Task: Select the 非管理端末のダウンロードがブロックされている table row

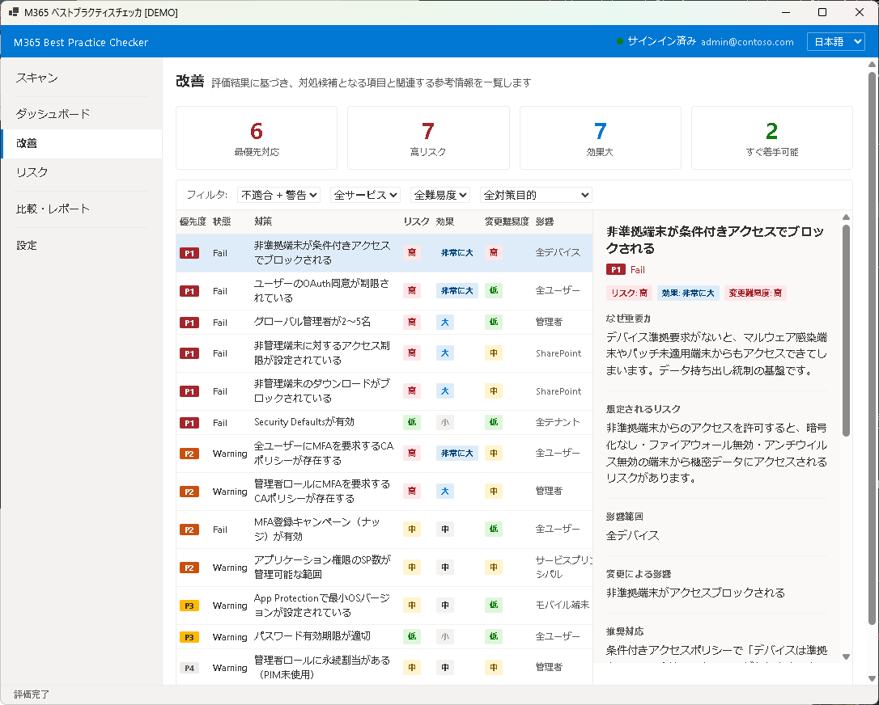Action: pyautogui.click(x=324, y=390)
